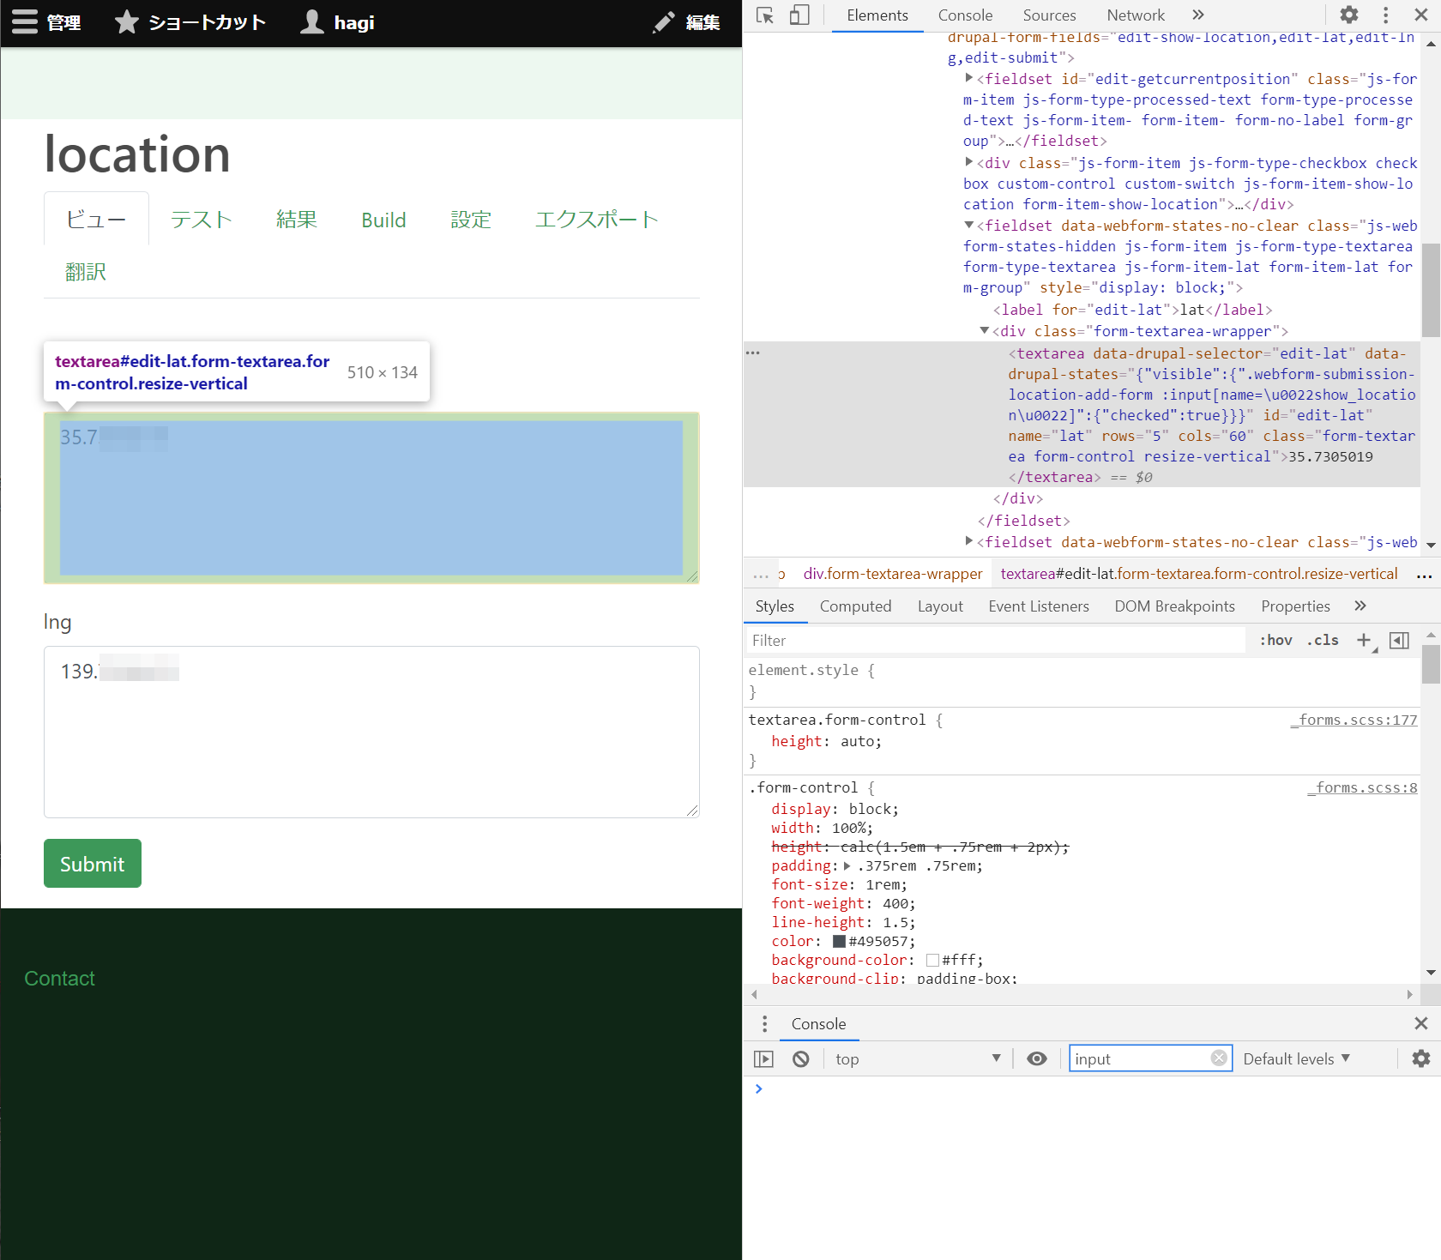Clear the console icon
The height and width of the screenshot is (1260, 1441).
coord(800,1059)
